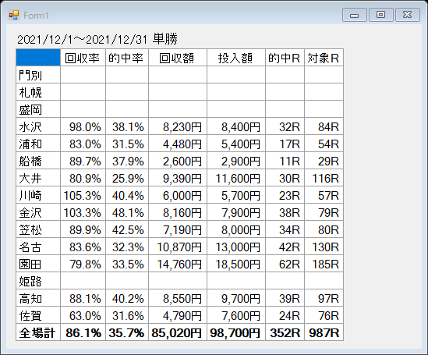Click the 対象R column header
The height and width of the screenshot is (355, 428).
[x=324, y=58]
